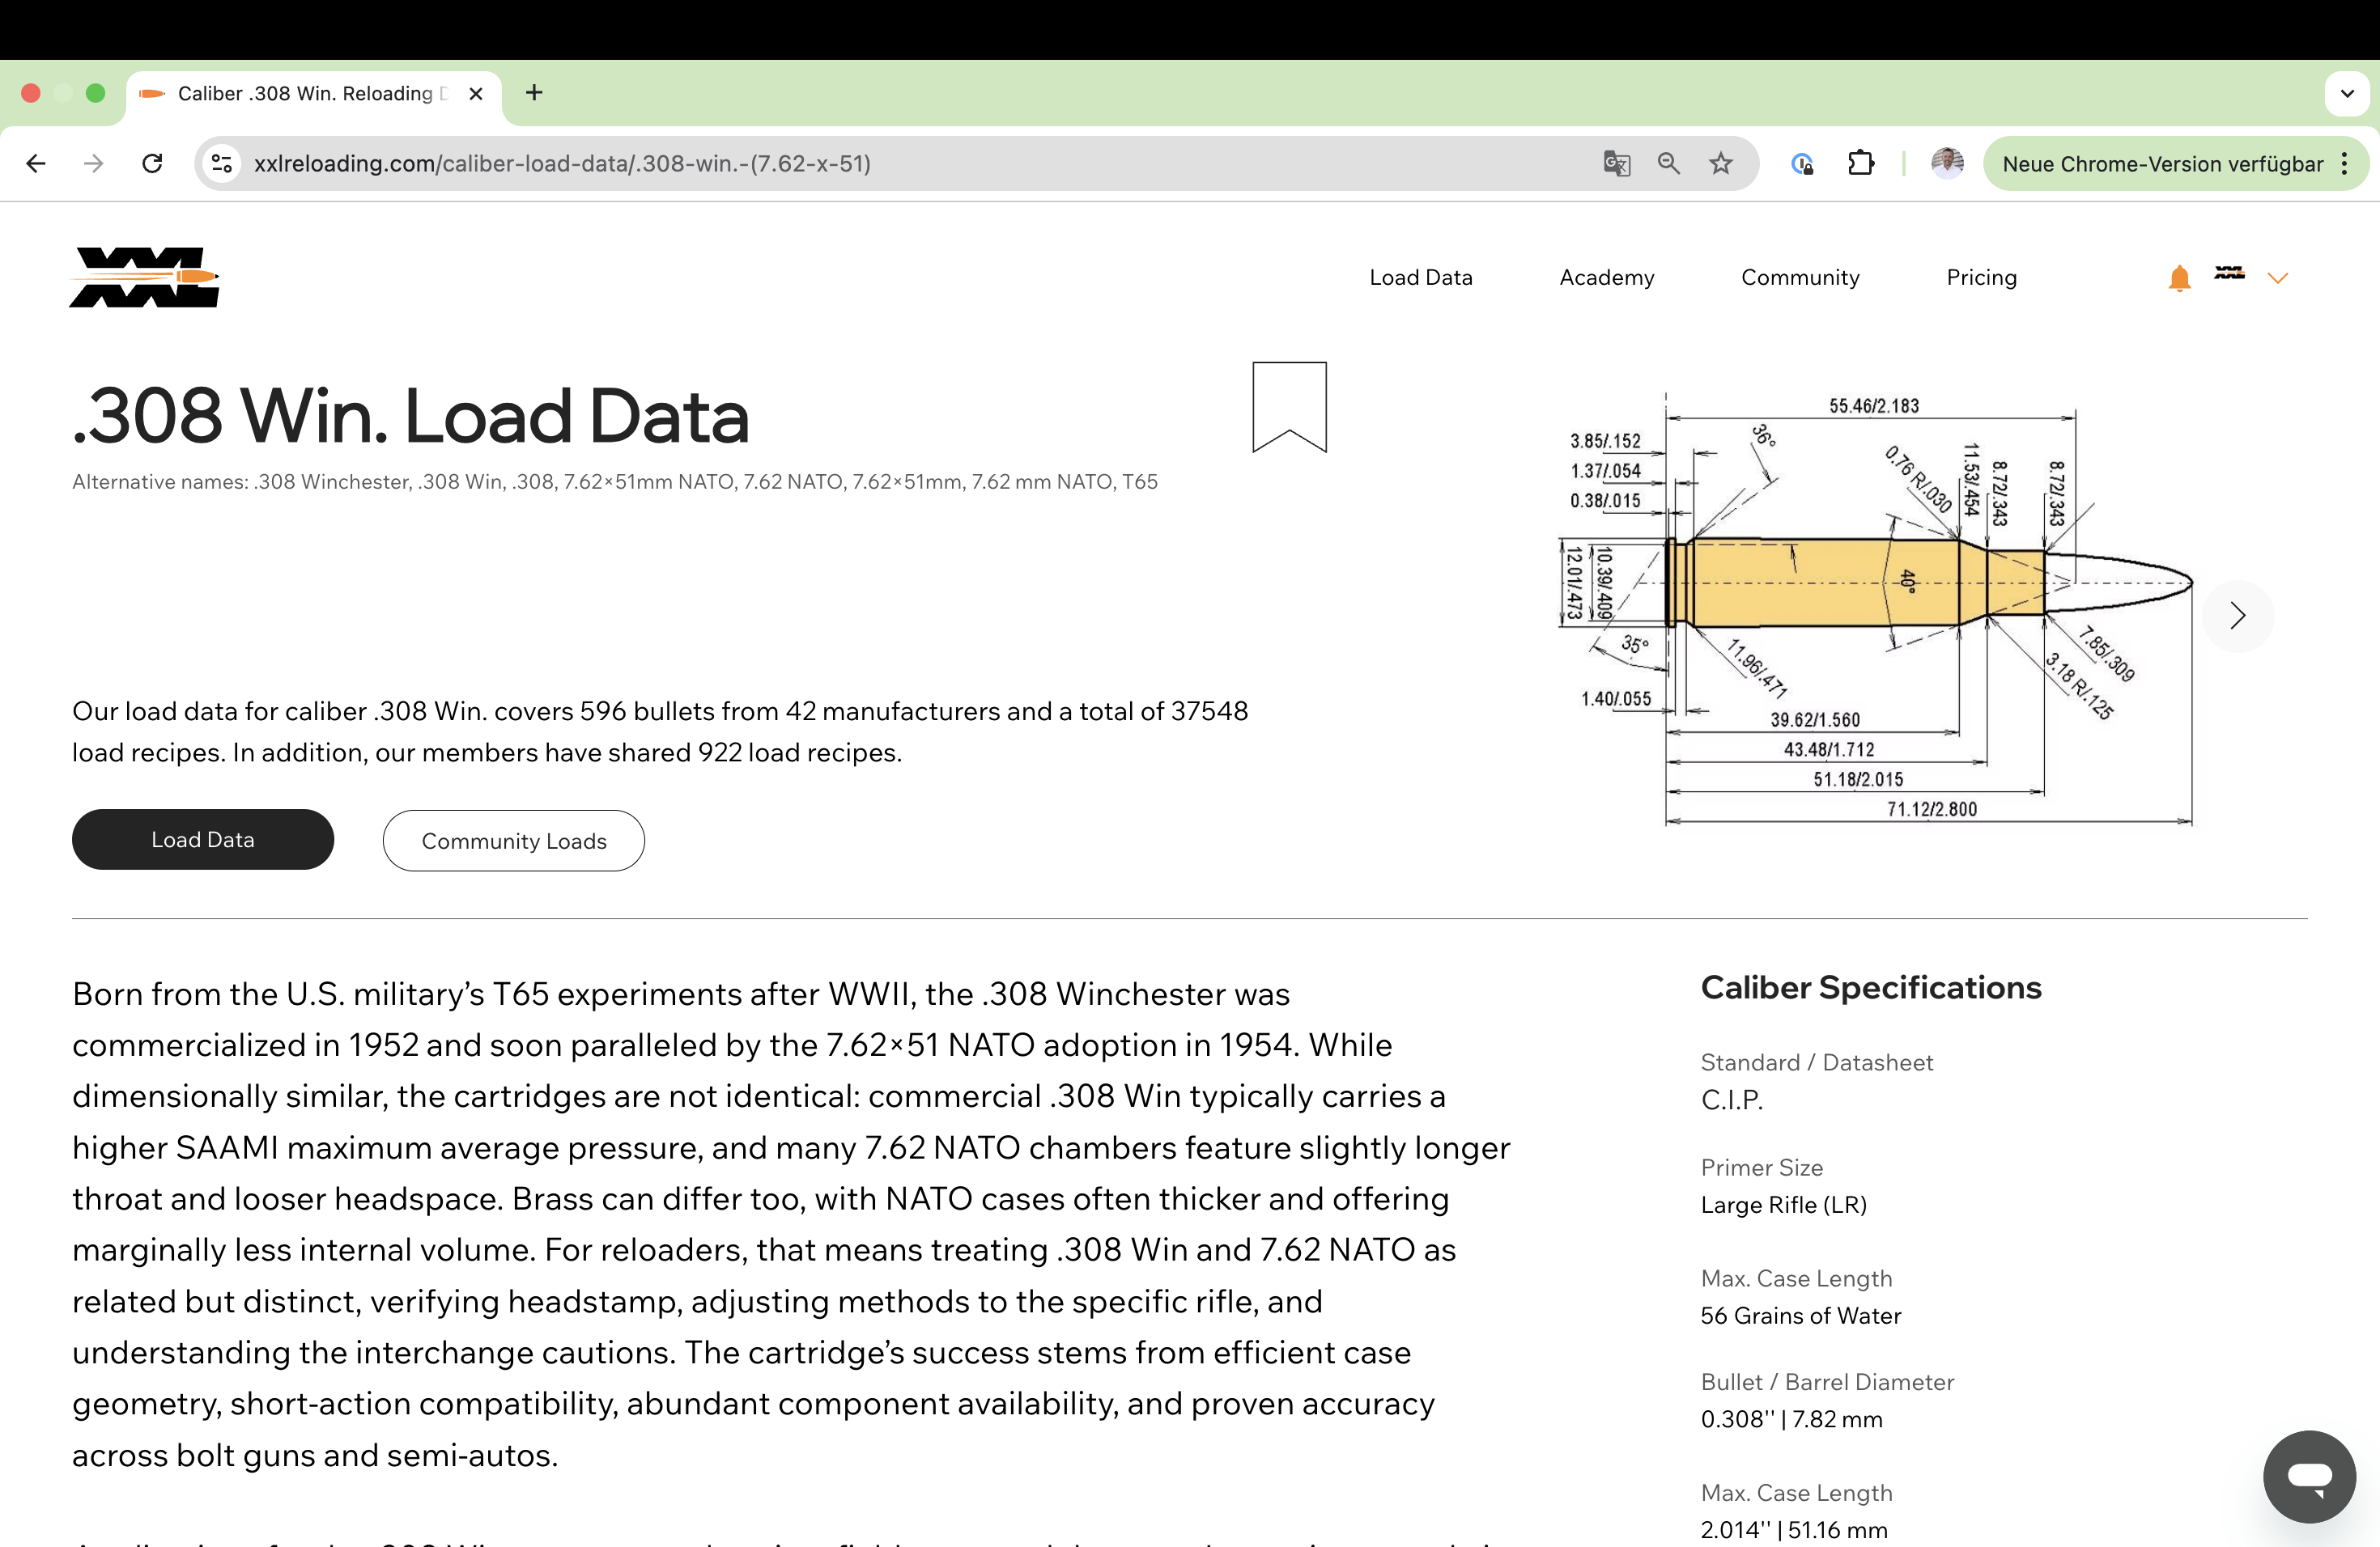Show next cartridge image with the arrow
2380x1547 pixels.
tap(2237, 616)
